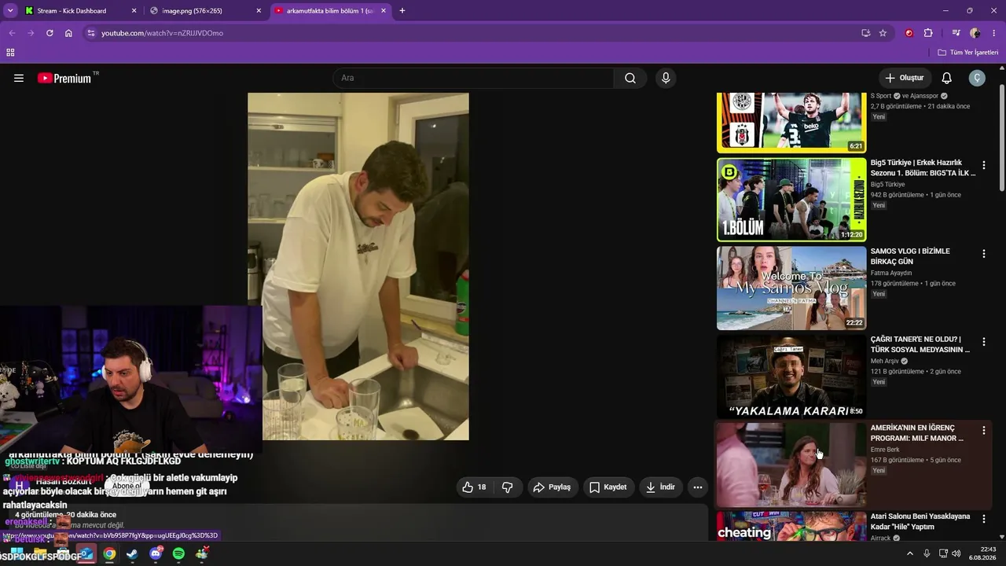Open the Chrome profile avatar

[975, 33]
